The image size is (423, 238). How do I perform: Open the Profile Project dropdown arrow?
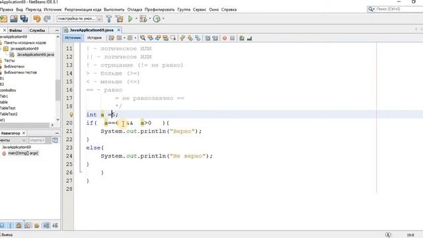[x=163, y=19]
